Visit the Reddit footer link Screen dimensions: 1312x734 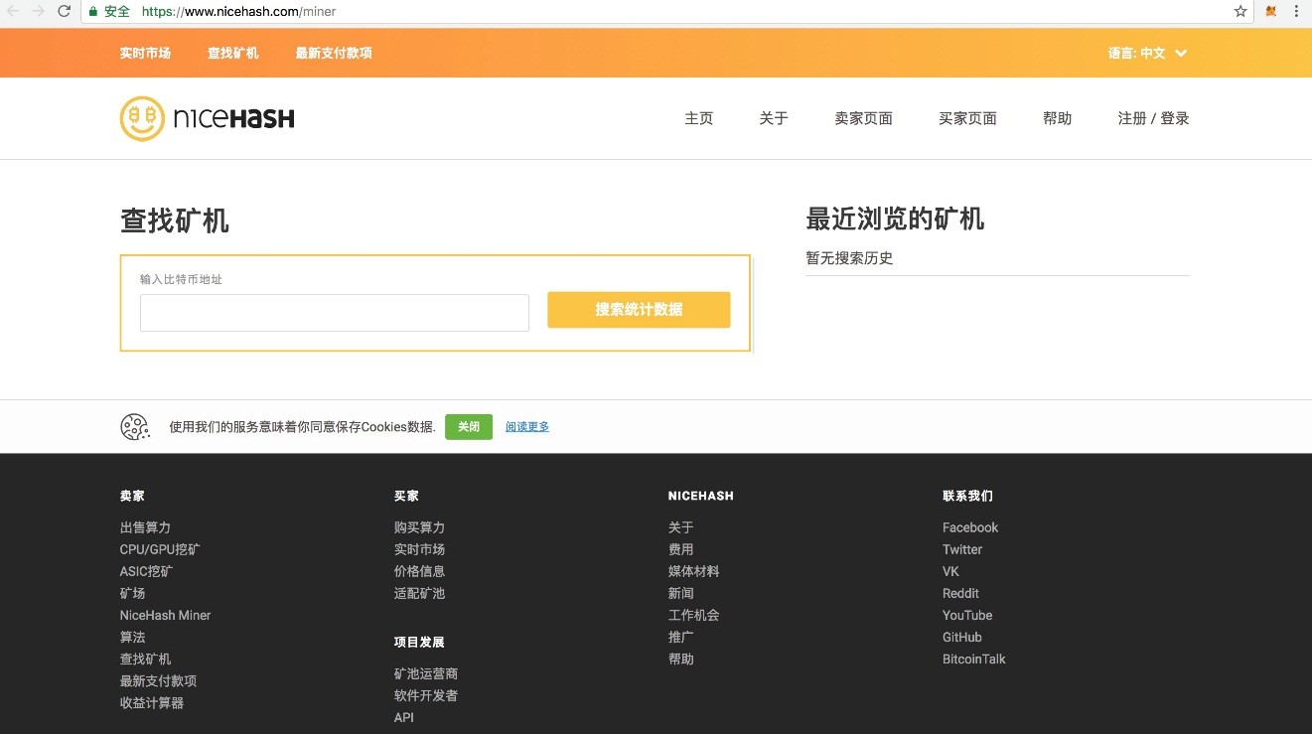coord(961,593)
